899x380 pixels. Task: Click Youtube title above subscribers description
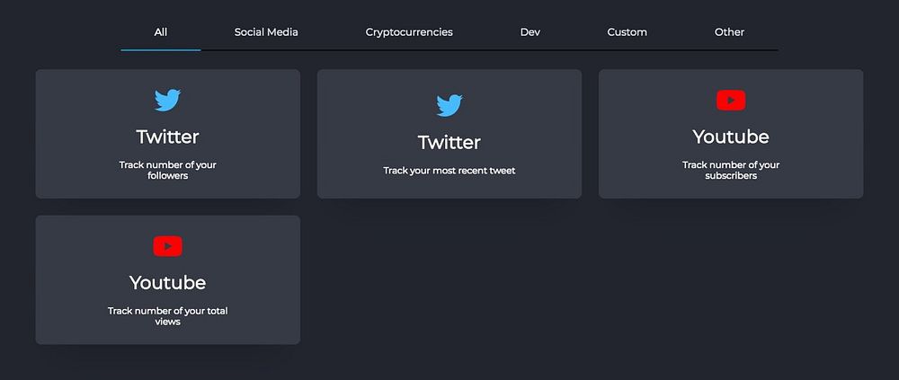[730, 137]
